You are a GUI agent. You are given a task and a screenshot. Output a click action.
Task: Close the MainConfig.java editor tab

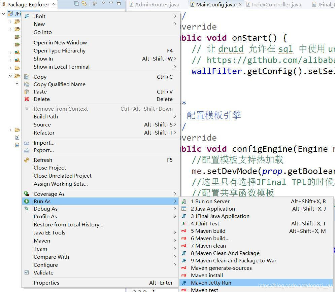[x=240, y=4]
